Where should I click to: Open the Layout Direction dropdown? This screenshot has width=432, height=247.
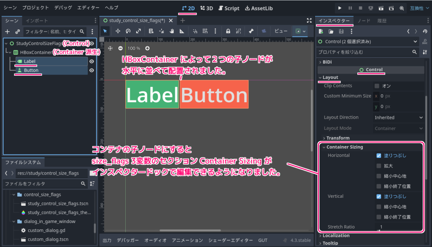[x=397, y=117]
